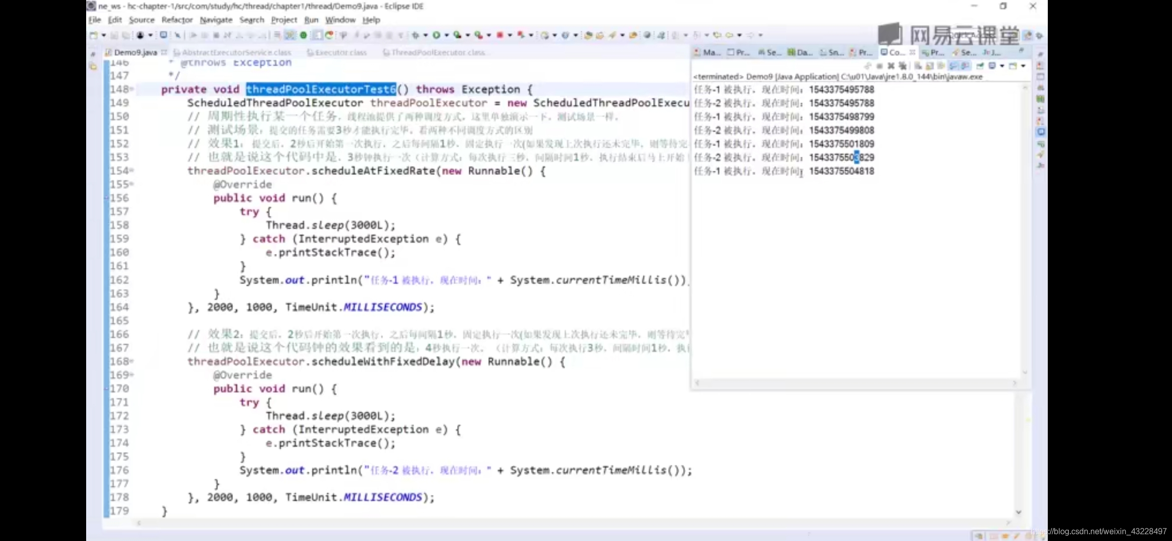The height and width of the screenshot is (541, 1172).
Task: Open the Back history dropdown arrow
Action: click(739, 35)
